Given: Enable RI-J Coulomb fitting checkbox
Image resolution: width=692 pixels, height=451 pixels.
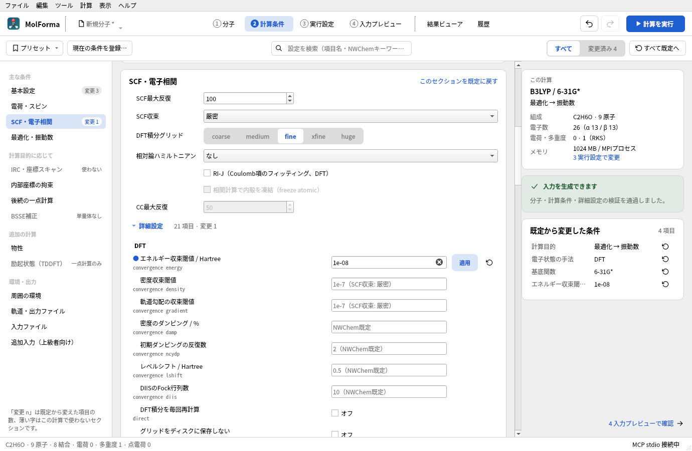Looking at the screenshot, I should coord(207,173).
